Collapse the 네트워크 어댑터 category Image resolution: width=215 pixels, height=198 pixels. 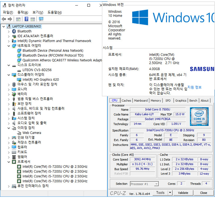9,46
